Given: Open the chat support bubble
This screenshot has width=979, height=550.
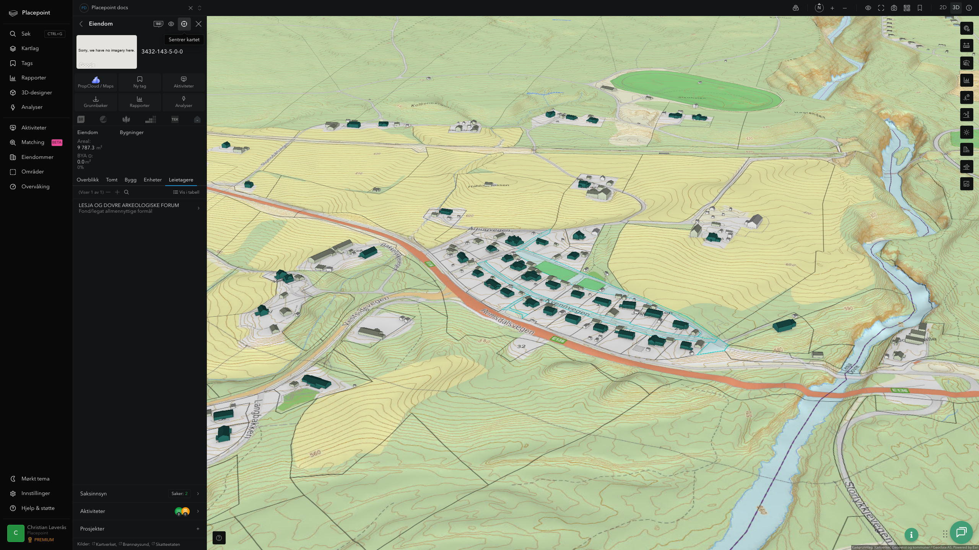Looking at the screenshot, I should [x=961, y=532].
